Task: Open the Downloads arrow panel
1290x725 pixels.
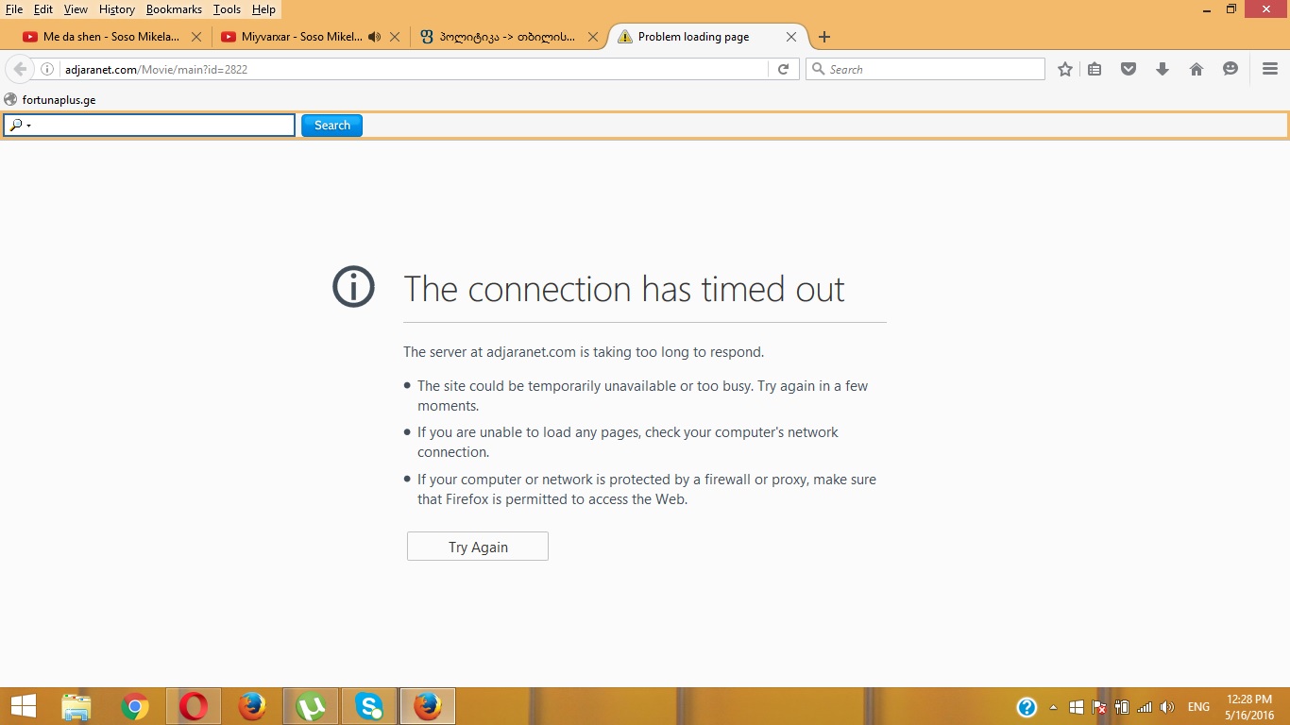Action: (x=1163, y=69)
